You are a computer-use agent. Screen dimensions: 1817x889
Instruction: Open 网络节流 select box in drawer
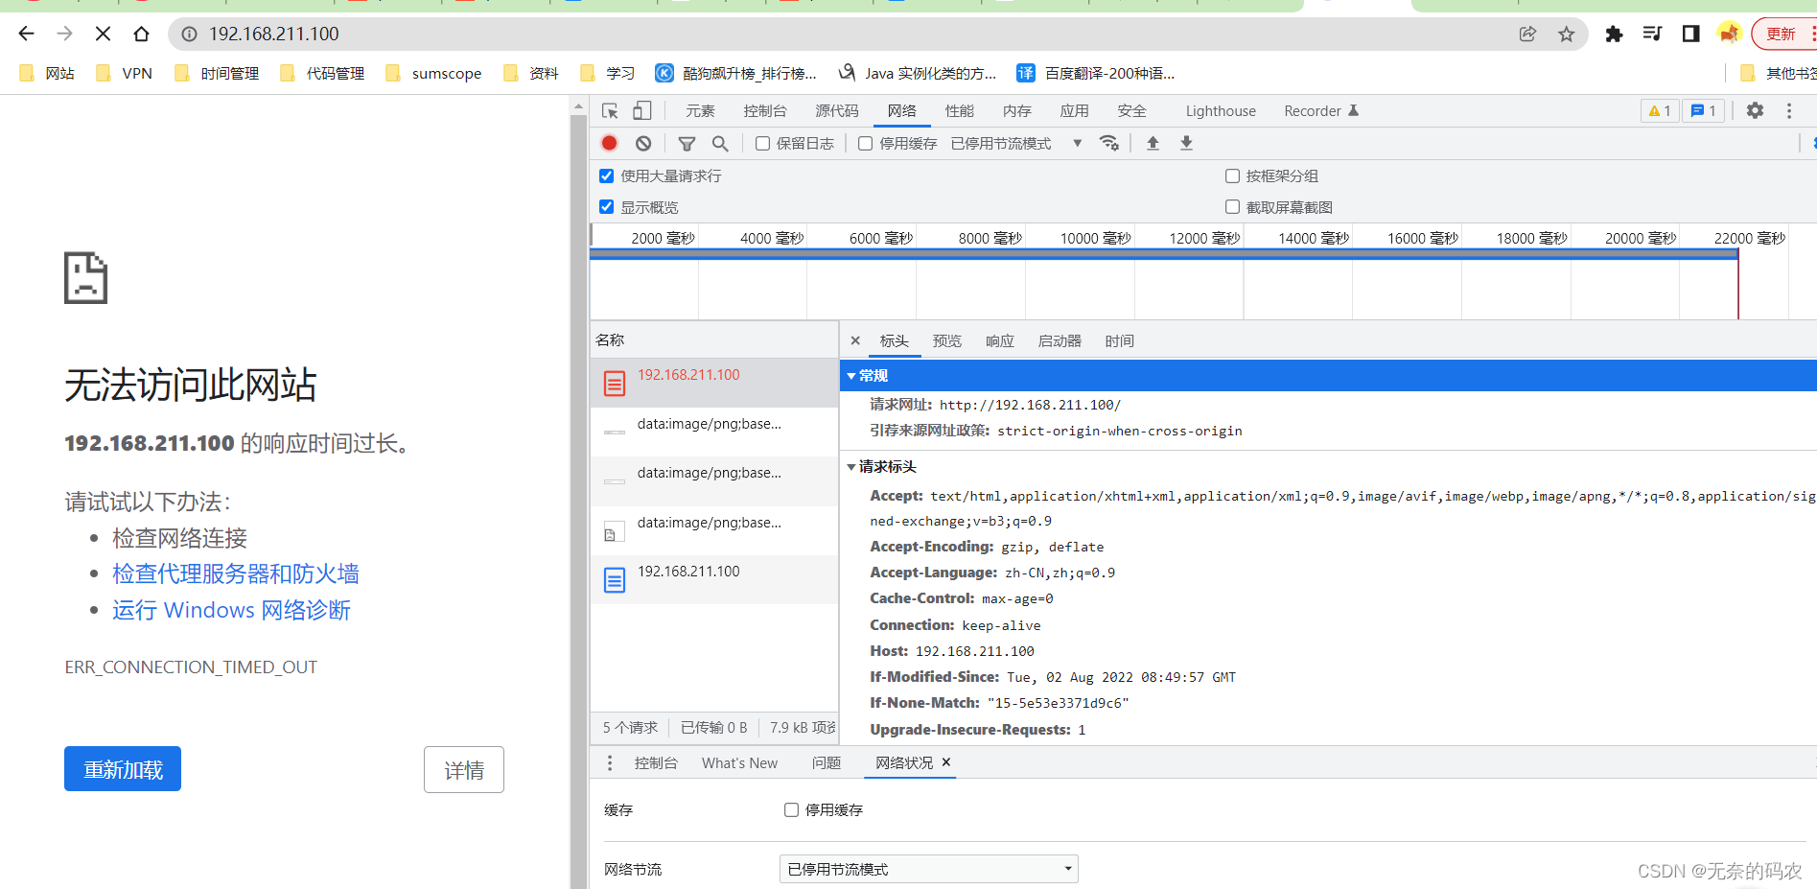click(x=928, y=869)
